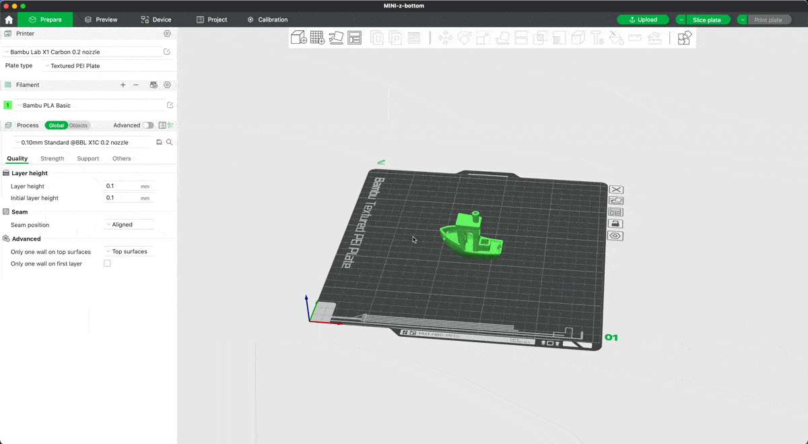
Task: Expand the Seam position dropdown
Action: coord(129,225)
